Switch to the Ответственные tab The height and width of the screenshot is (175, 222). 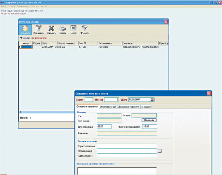tap(108, 107)
